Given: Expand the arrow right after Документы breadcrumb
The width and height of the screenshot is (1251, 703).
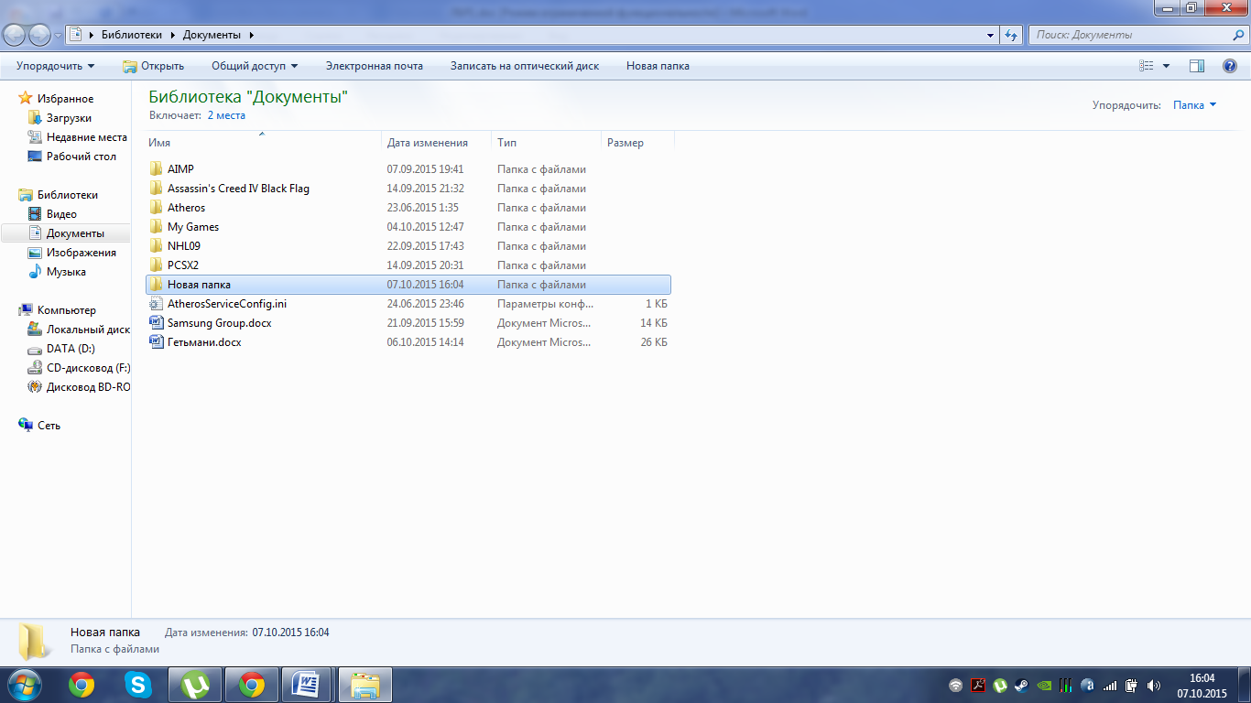Looking at the screenshot, I should coord(251,35).
